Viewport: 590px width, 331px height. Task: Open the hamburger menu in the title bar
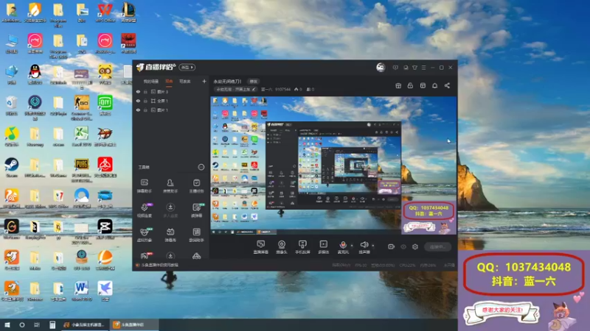[423, 68]
